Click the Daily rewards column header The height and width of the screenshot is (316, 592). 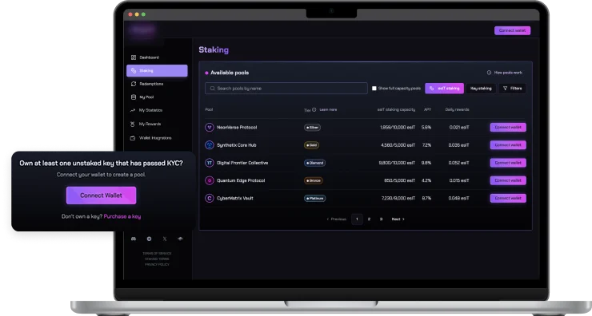tap(457, 109)
